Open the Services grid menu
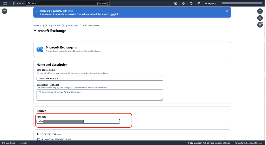Image resolution: width=266 pixels, height=145 pixels. pos(18,3)
